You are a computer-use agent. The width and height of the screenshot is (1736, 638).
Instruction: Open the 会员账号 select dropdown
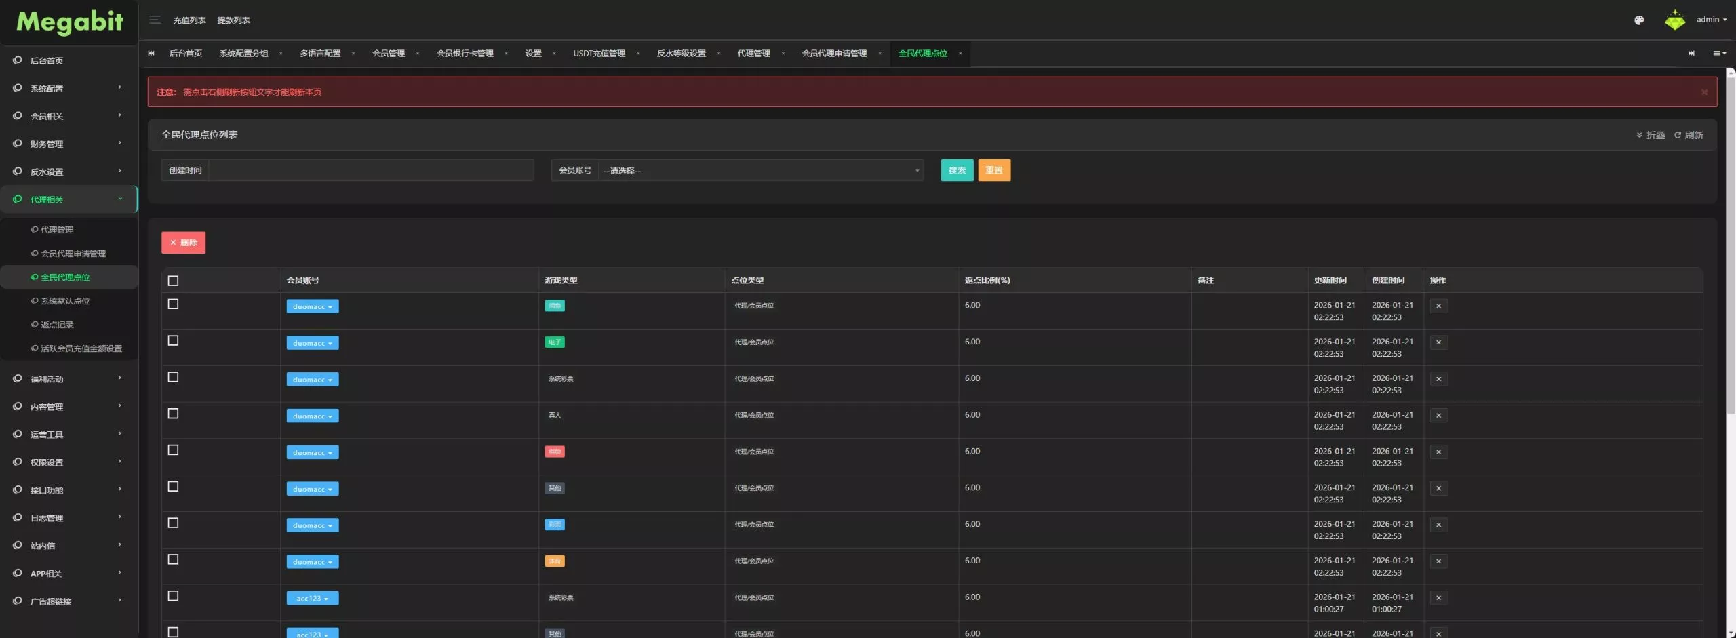760,170
